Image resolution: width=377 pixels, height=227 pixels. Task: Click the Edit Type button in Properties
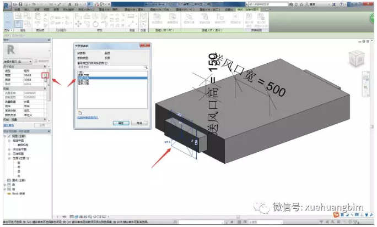[41, 62]
